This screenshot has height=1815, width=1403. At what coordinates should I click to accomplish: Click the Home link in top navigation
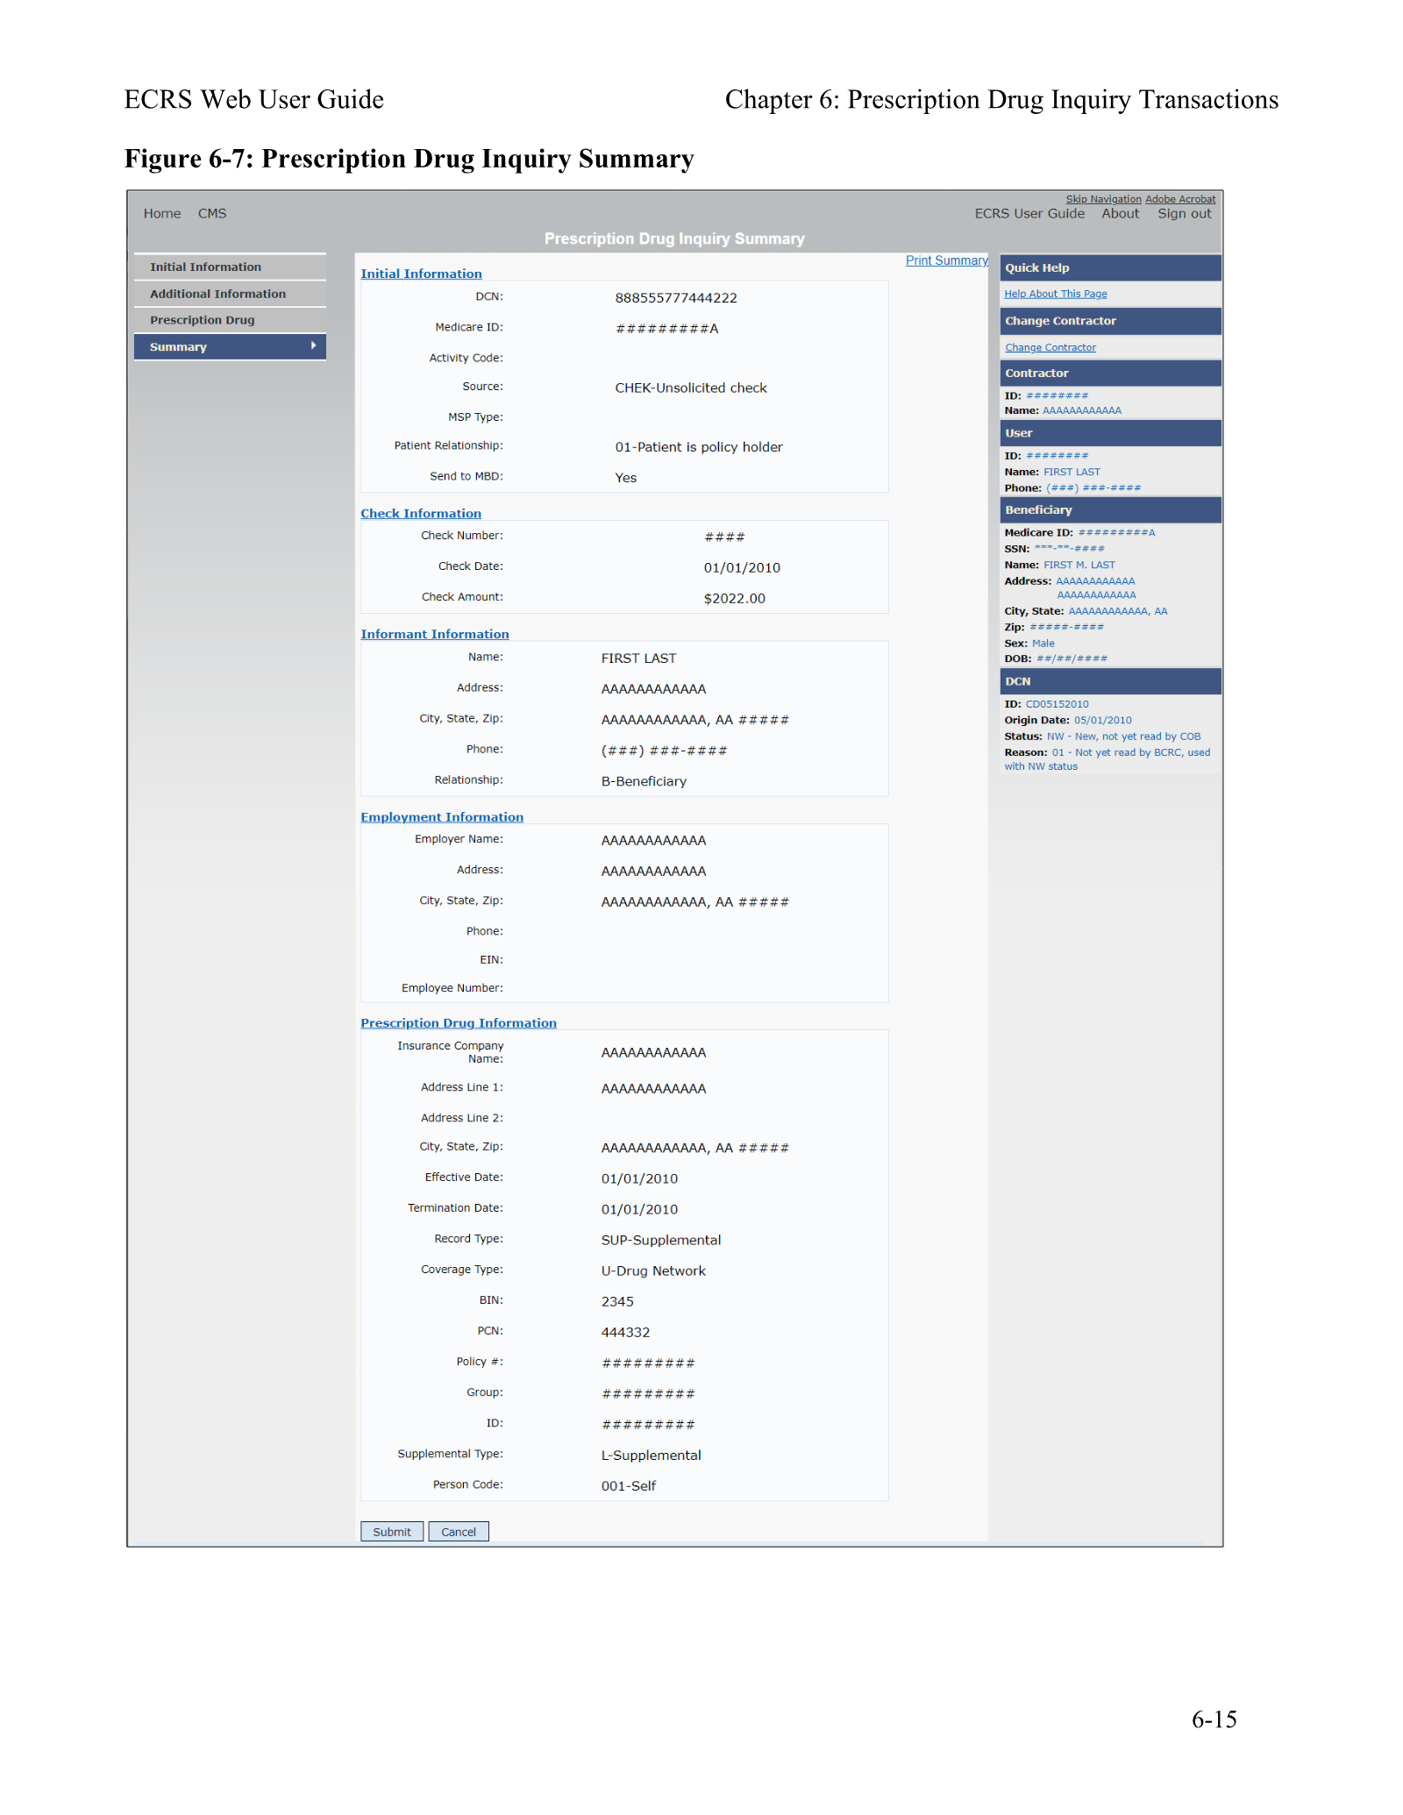[x=162, y=213]
